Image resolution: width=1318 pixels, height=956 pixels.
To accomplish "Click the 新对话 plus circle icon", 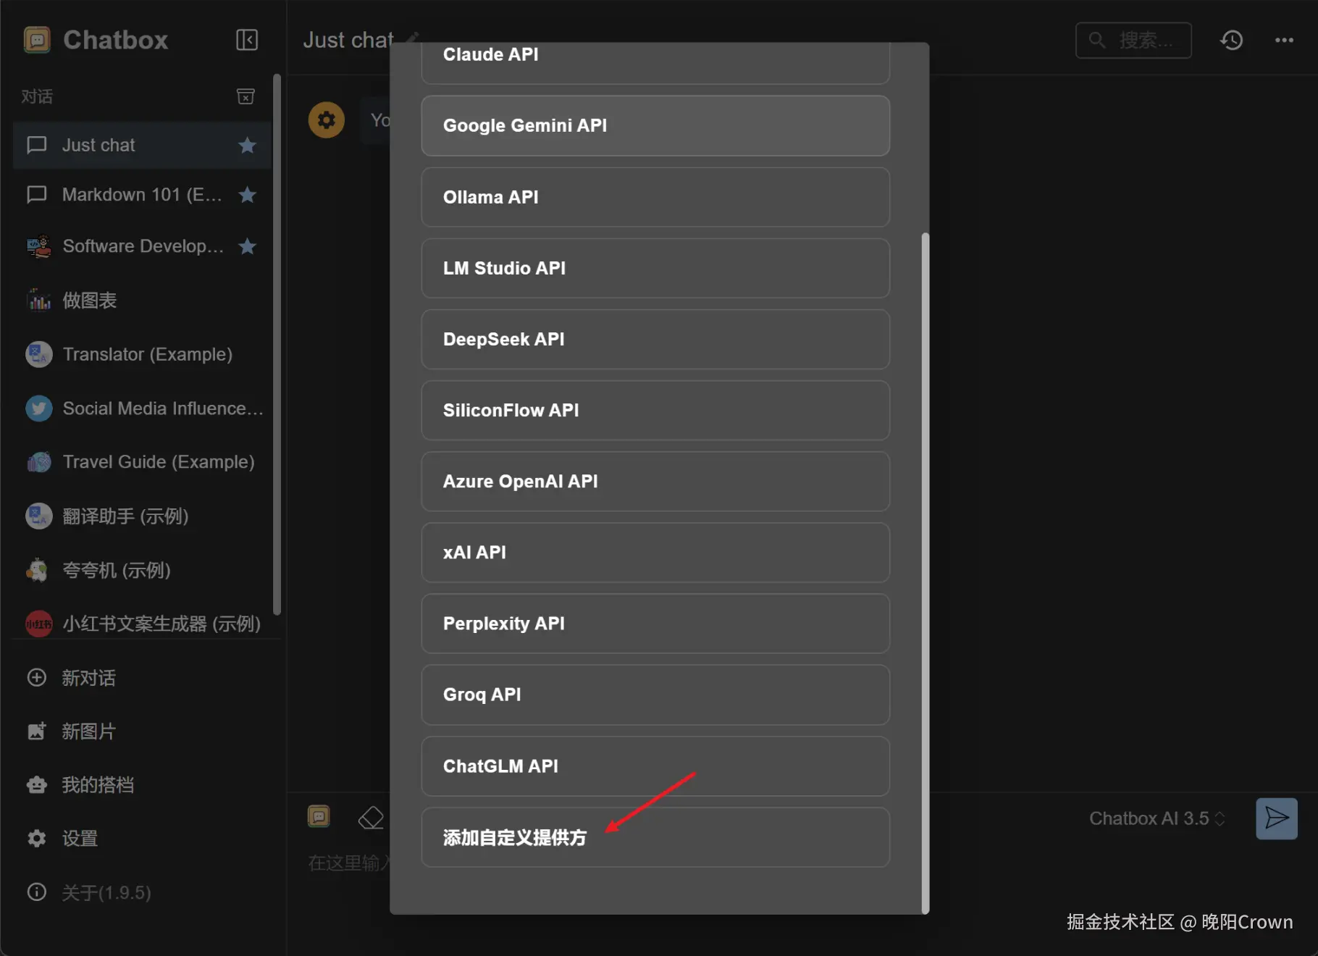I will (x=37, y=678).
